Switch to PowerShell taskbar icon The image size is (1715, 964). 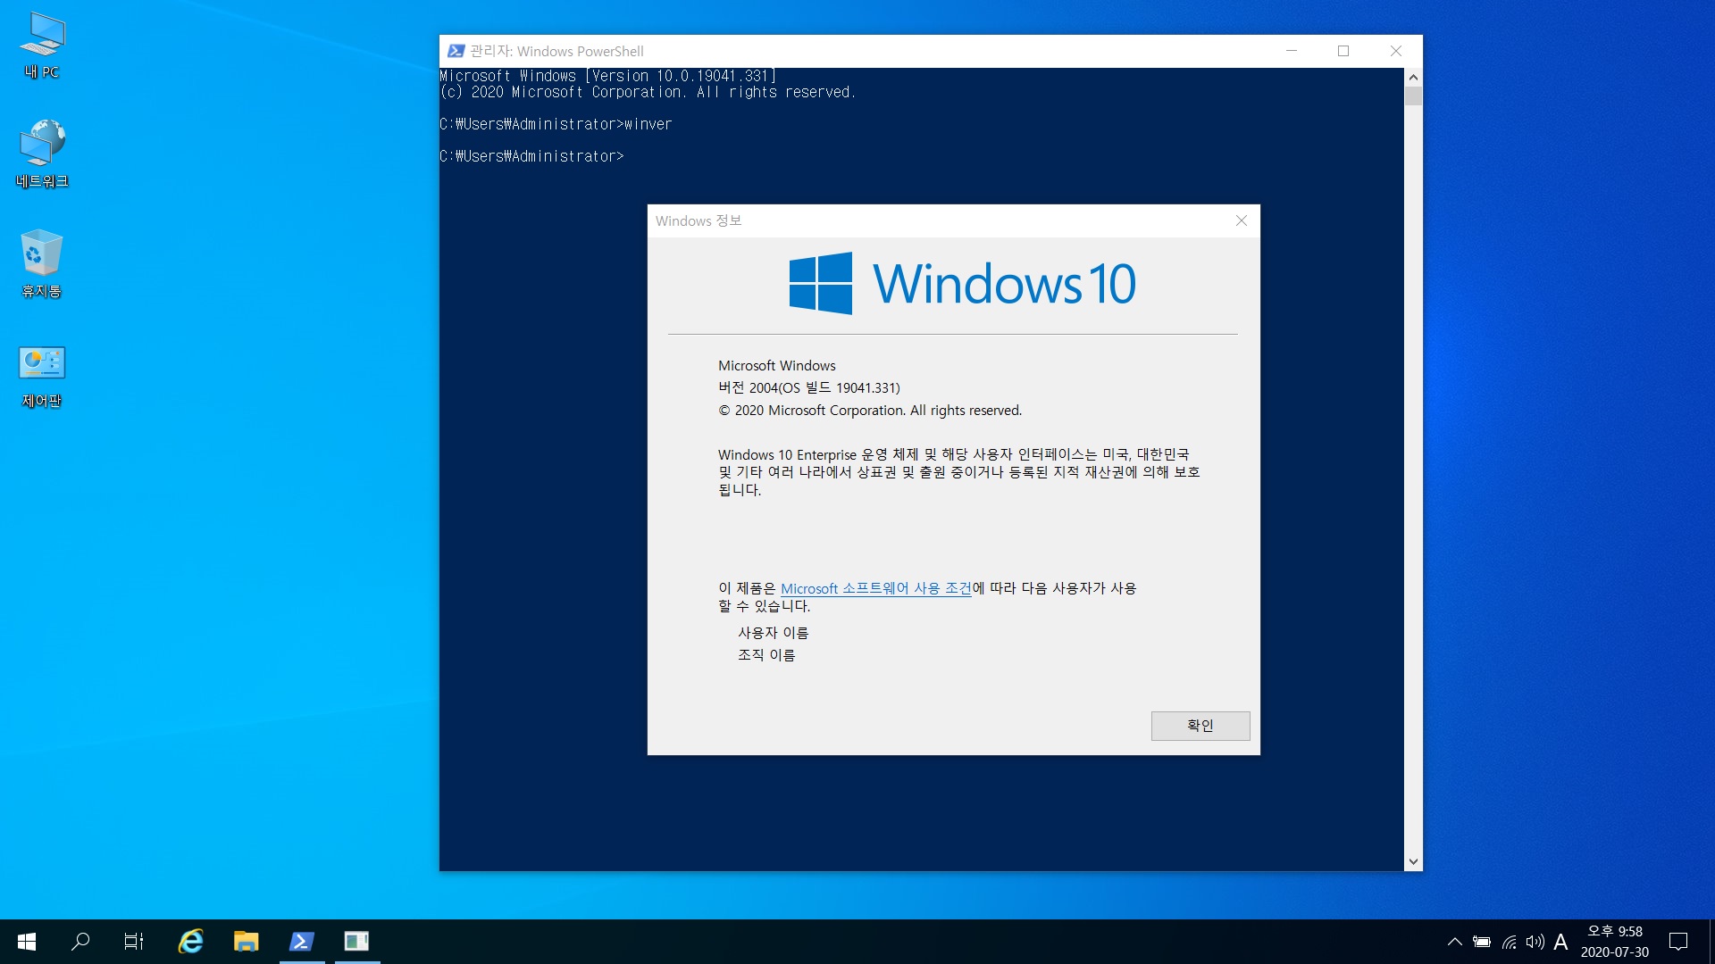(302, 942)
